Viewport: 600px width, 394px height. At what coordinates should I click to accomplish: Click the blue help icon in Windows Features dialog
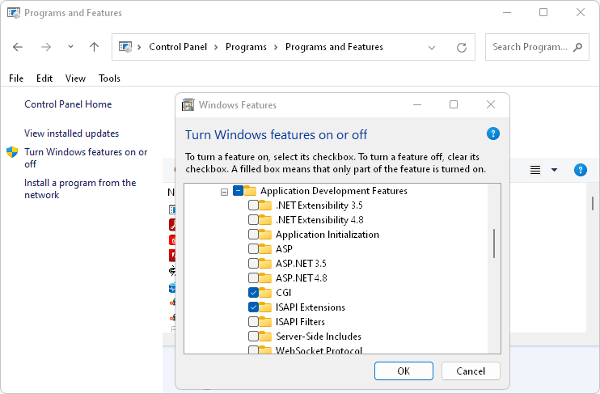click(x=493, y=133)
